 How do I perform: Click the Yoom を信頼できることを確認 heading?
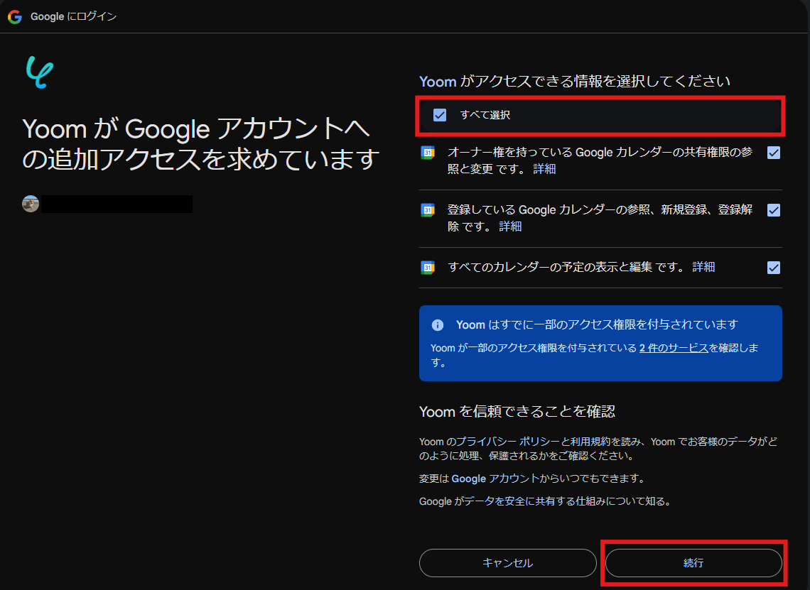(x=517, y=412)
